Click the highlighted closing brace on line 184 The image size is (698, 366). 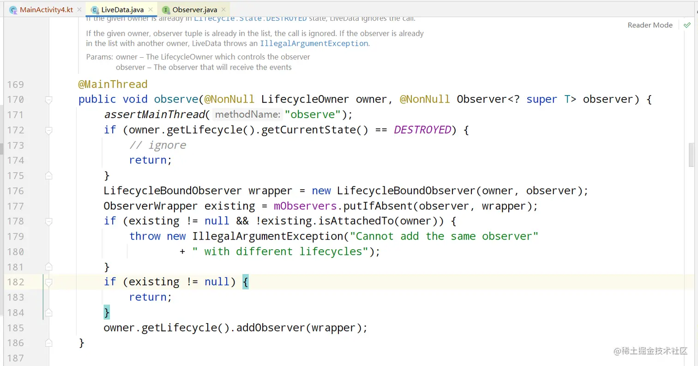point(107,312)
